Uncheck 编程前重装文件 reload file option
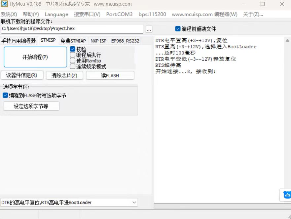291x219 pixels. click(x=178, y=29)
